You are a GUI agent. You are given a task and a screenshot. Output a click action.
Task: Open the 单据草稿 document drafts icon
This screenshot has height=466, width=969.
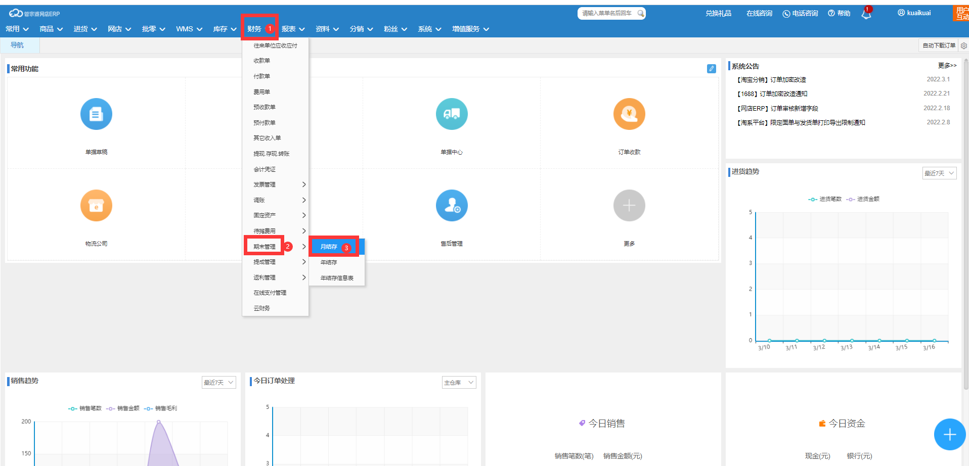96,114
